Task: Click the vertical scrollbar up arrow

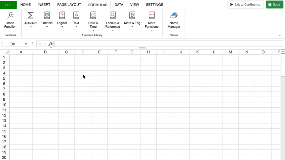Action: [283, 52]
